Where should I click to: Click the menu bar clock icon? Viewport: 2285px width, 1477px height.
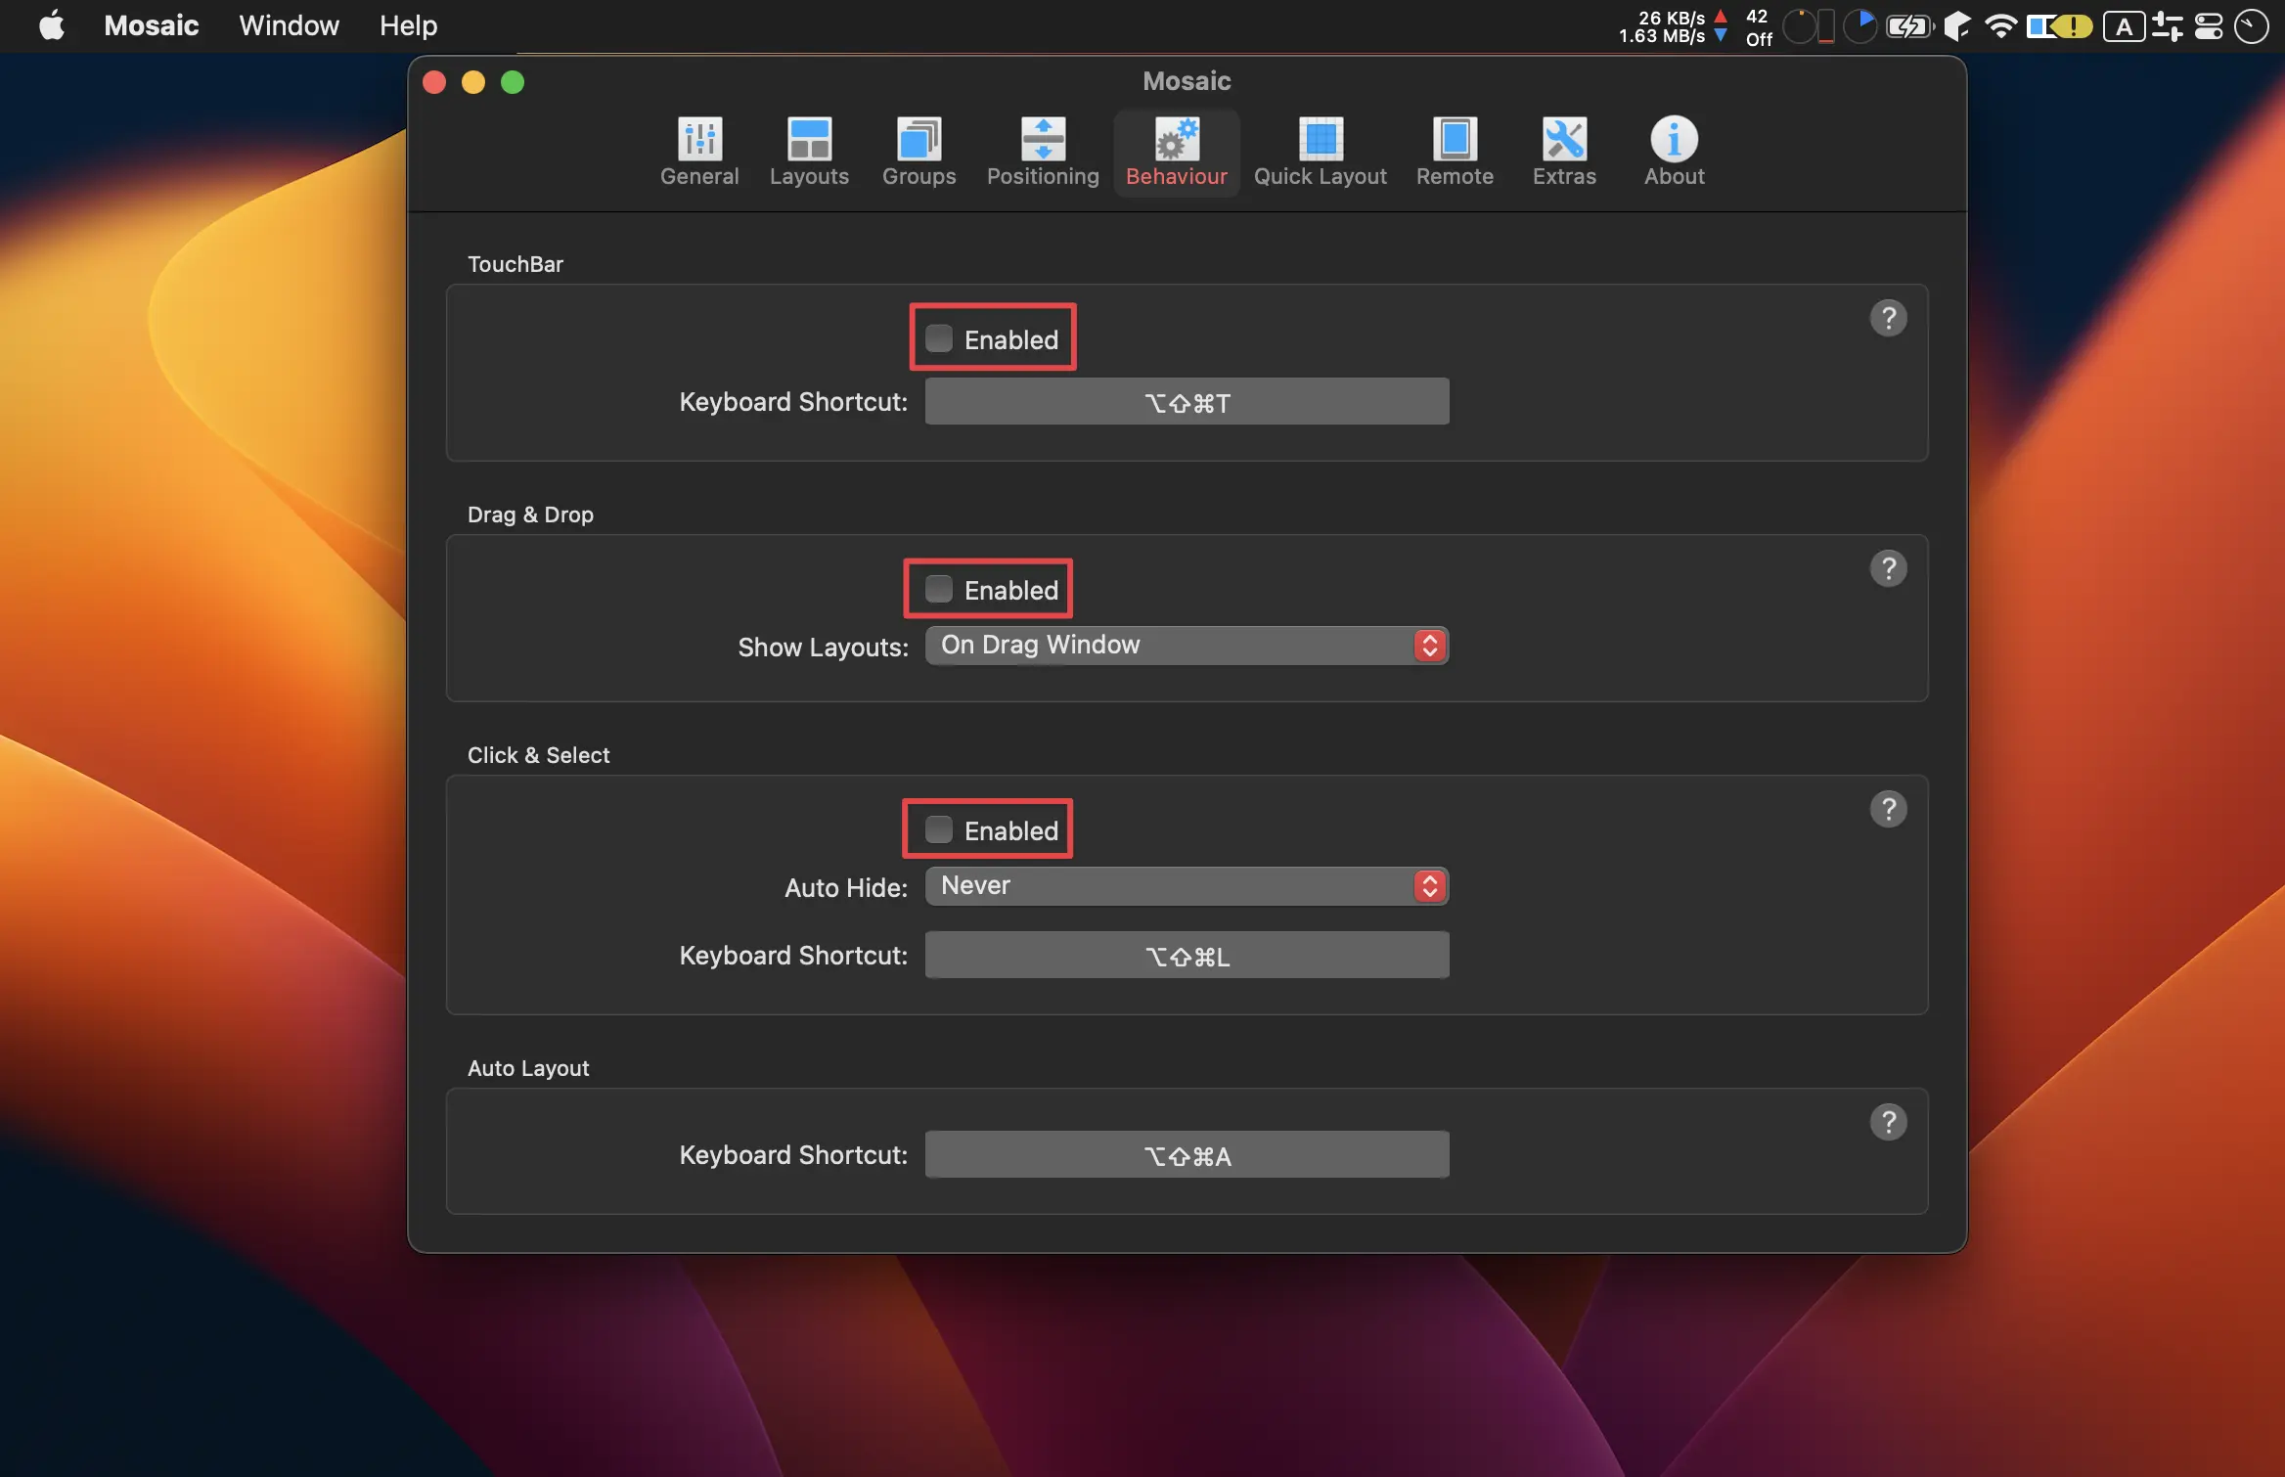pos(2251,26)
